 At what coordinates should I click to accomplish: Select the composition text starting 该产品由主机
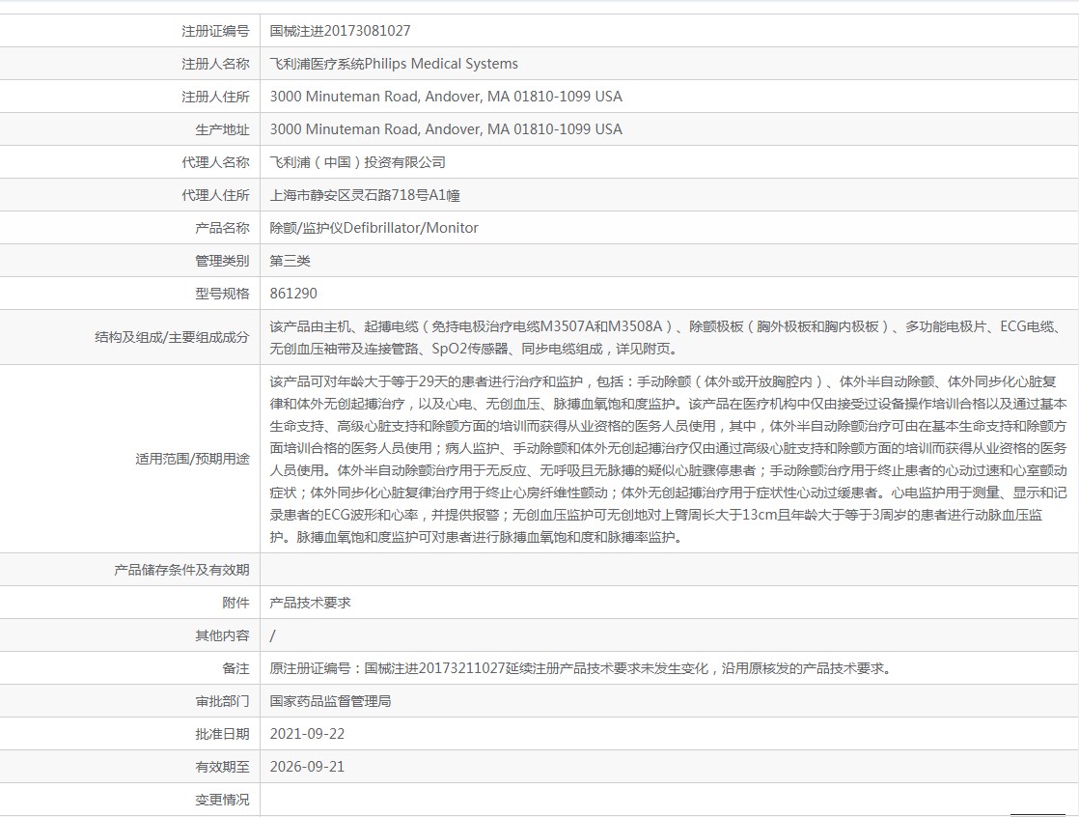(x=668, y=337)
